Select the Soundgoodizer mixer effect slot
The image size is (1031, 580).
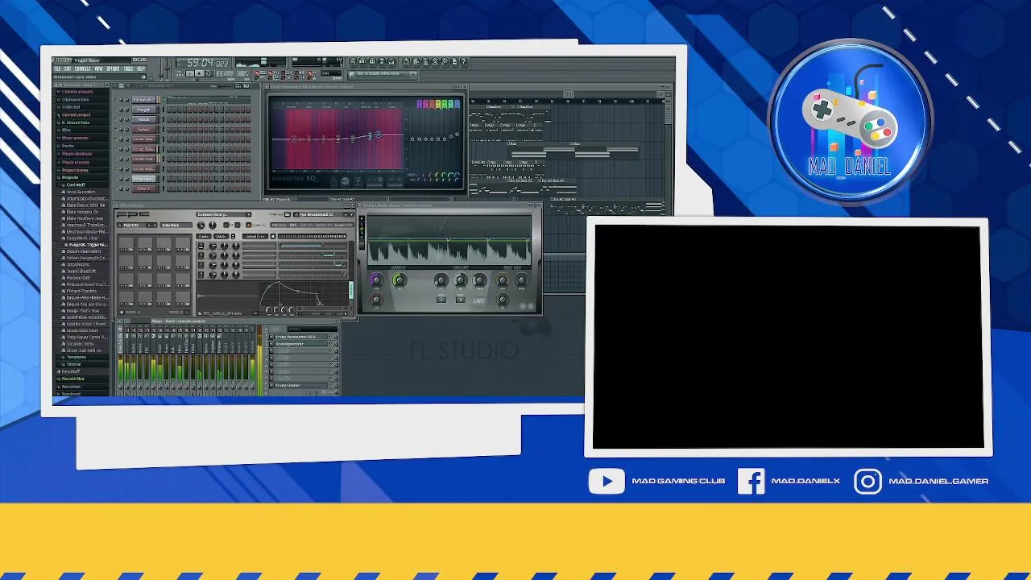301,344
